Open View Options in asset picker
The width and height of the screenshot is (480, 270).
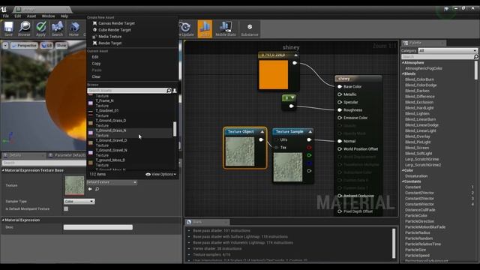(161, 174)
